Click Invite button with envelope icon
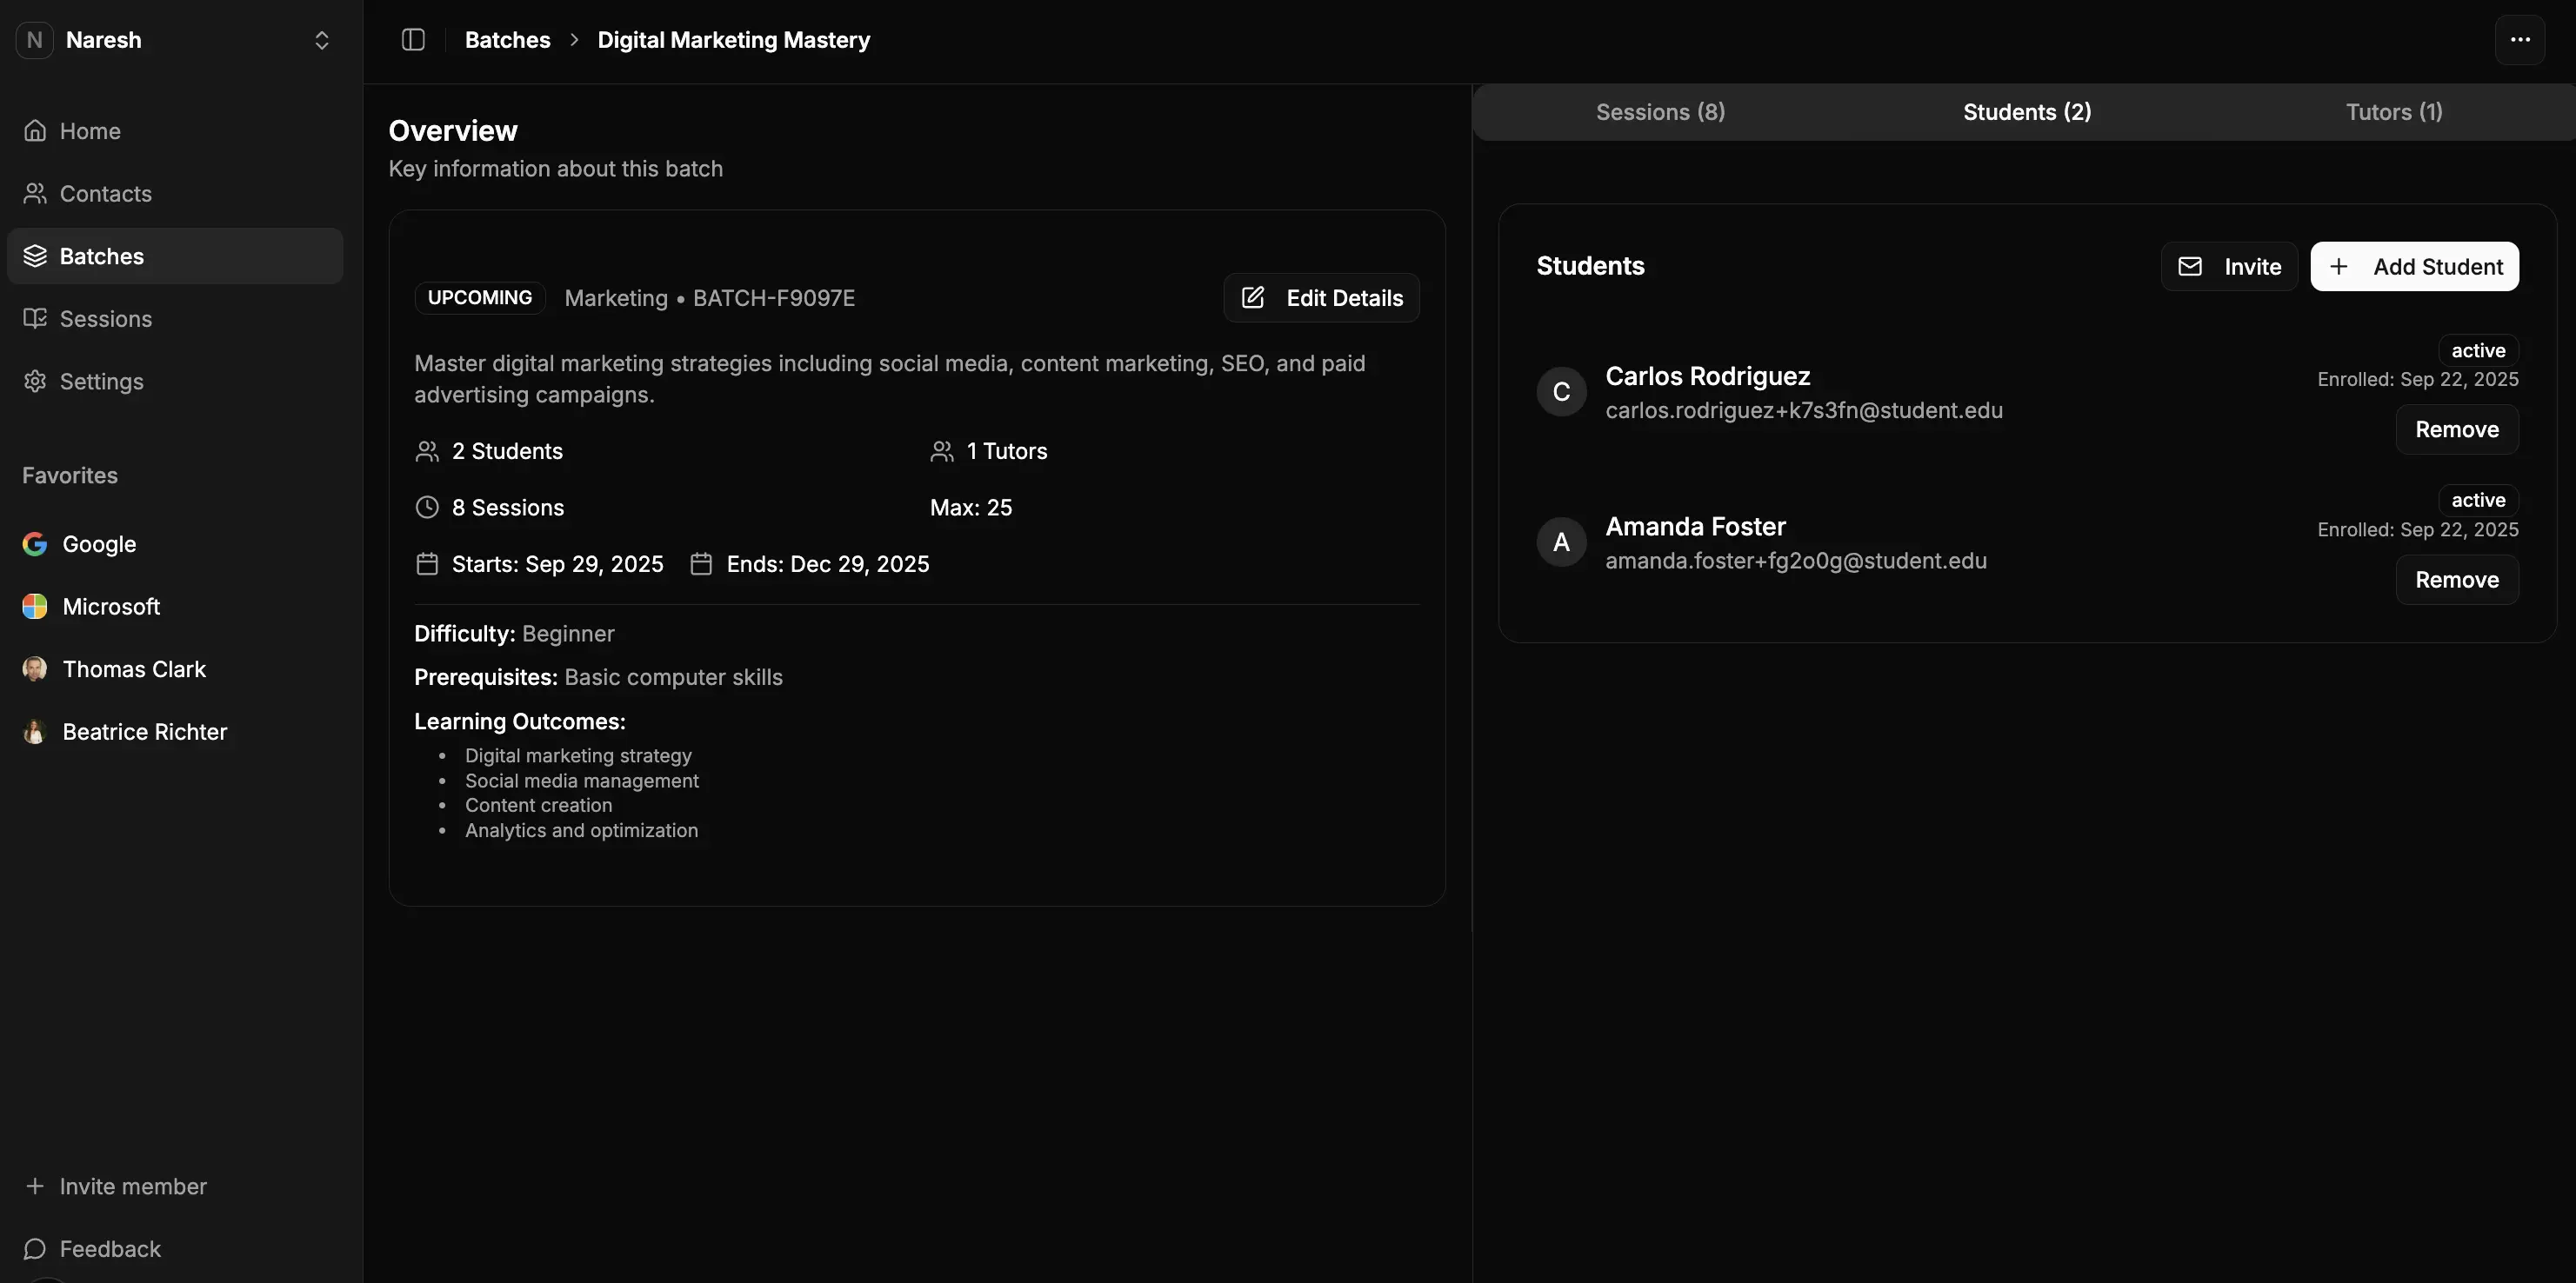Image resolution: width=2576 pixels, height=1283 pixels. 2228,267
